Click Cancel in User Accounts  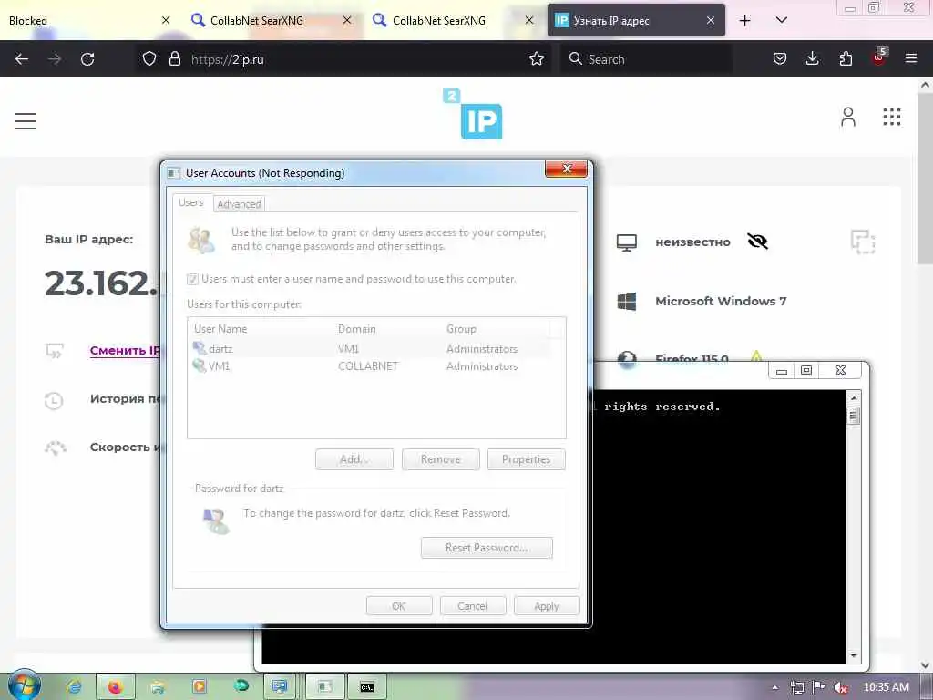473,606
